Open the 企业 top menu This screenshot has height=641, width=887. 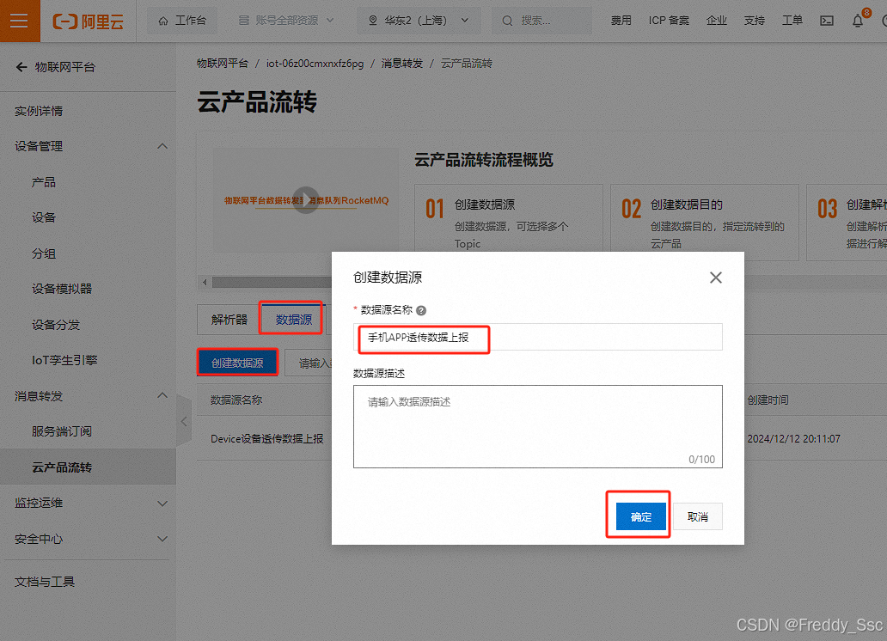pos(716,21)
